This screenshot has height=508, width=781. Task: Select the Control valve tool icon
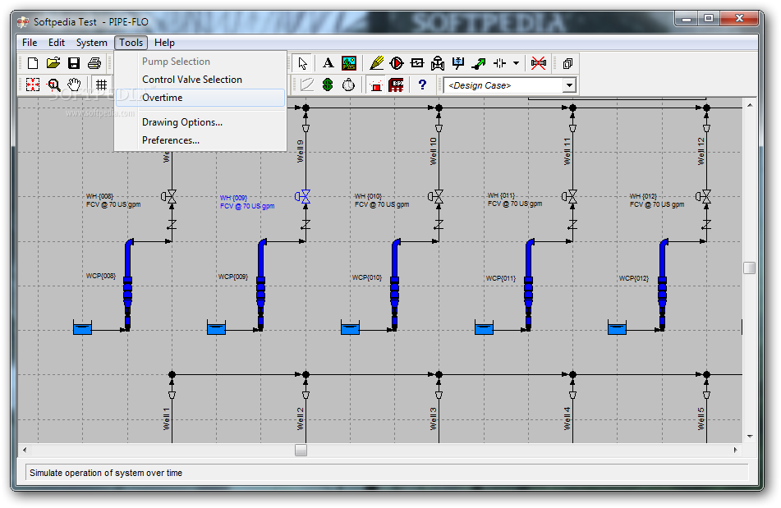pyautogui.click(x=438, y=63)
